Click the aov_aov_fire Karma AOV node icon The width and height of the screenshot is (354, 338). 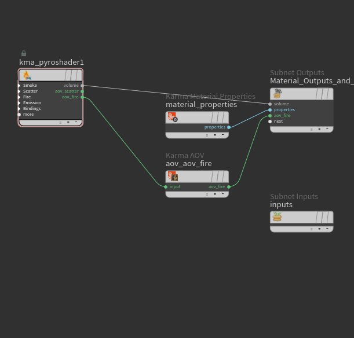(173, 177)
